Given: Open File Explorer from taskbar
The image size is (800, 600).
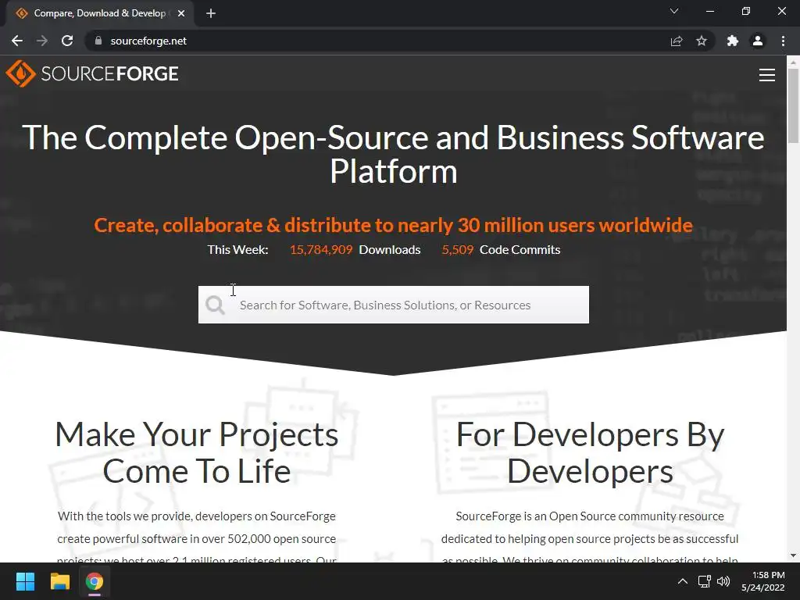Looking at the screenshot, I should [x=59, y=581].
